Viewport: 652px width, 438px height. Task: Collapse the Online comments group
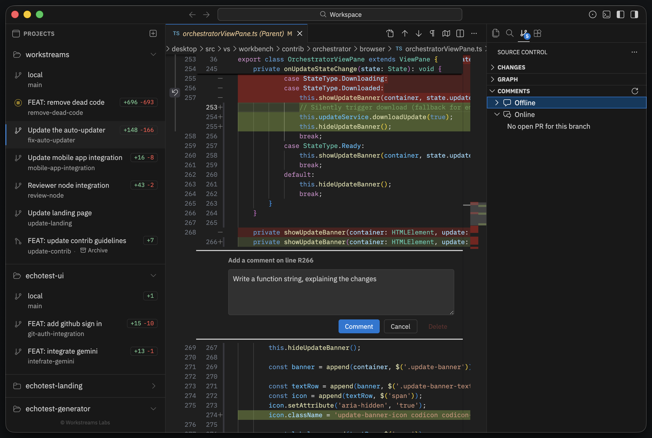coord(497,114)
